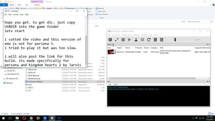Open Firefox from taskbar

coord(38,118)
